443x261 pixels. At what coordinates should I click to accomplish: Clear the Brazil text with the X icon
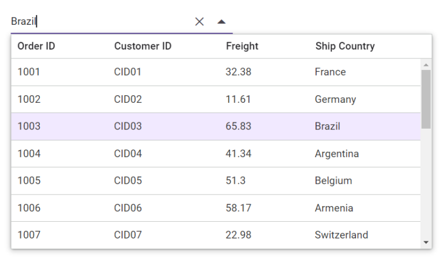pos(200,22)
